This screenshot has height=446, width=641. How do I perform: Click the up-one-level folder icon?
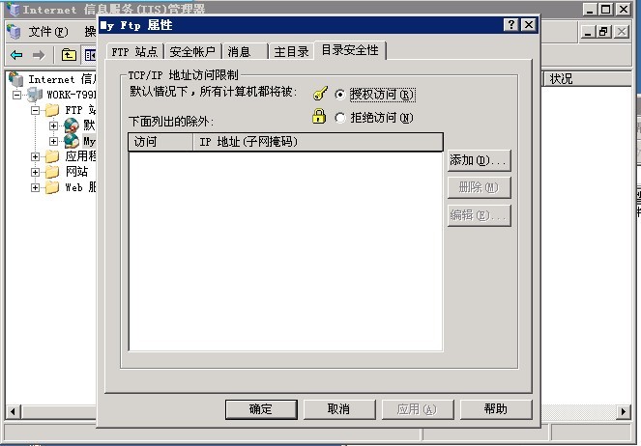[x=69, y=55]
